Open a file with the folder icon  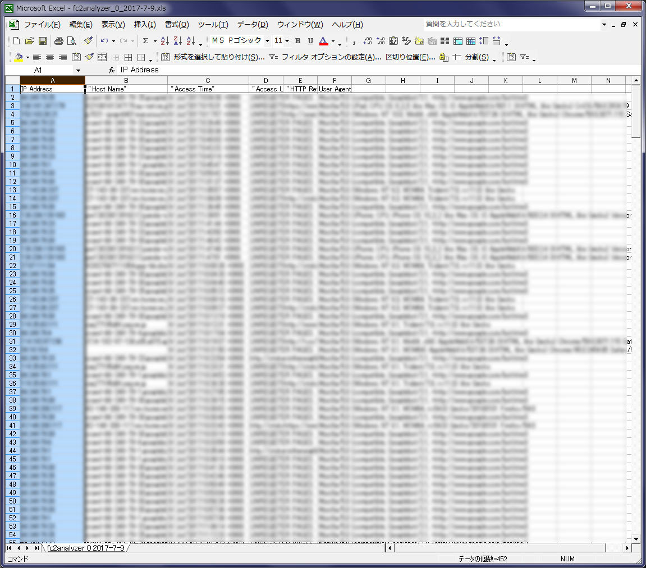[29, 41]
